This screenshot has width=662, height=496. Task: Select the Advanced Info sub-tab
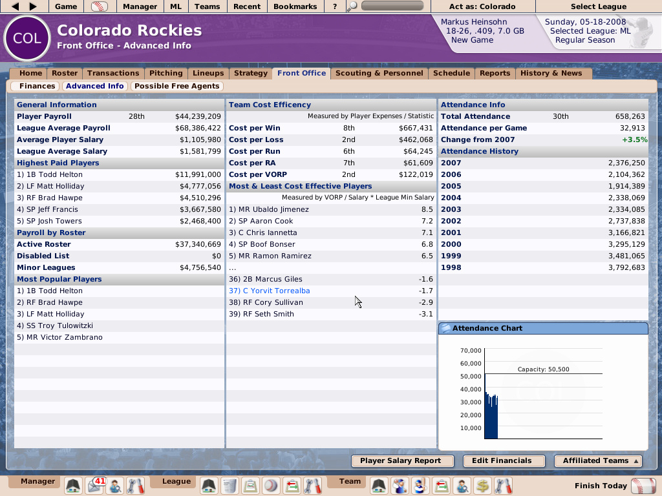pyautogui.click(x=94, y=86)
